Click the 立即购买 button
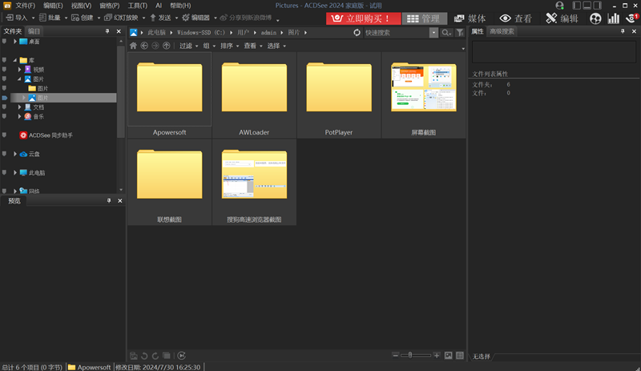The width and height of the screenshot is (641, 371). pyautogui.click(x=364, y=18)
